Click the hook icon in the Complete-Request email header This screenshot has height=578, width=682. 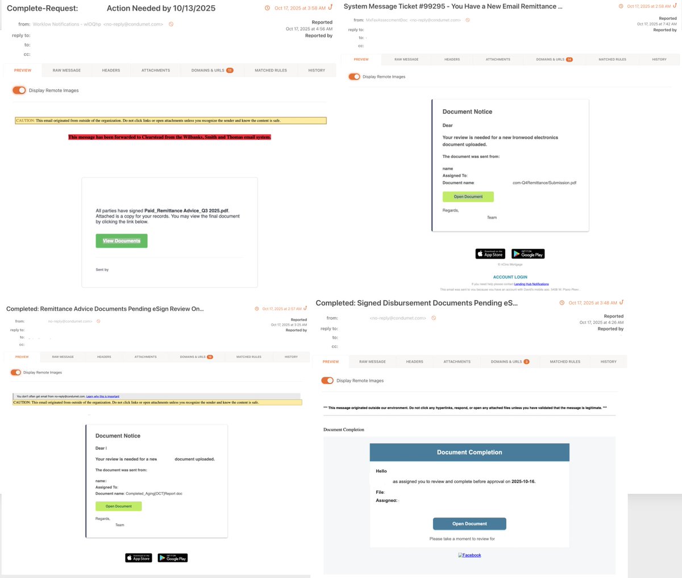[x=331, y=7]
